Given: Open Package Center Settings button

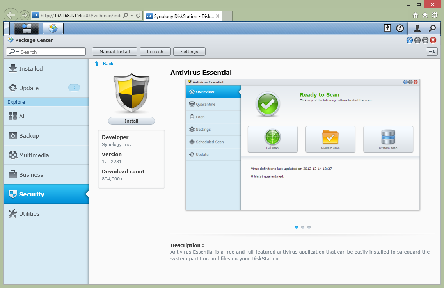Looking at the screenshot, I should click(x=189, y=52).
